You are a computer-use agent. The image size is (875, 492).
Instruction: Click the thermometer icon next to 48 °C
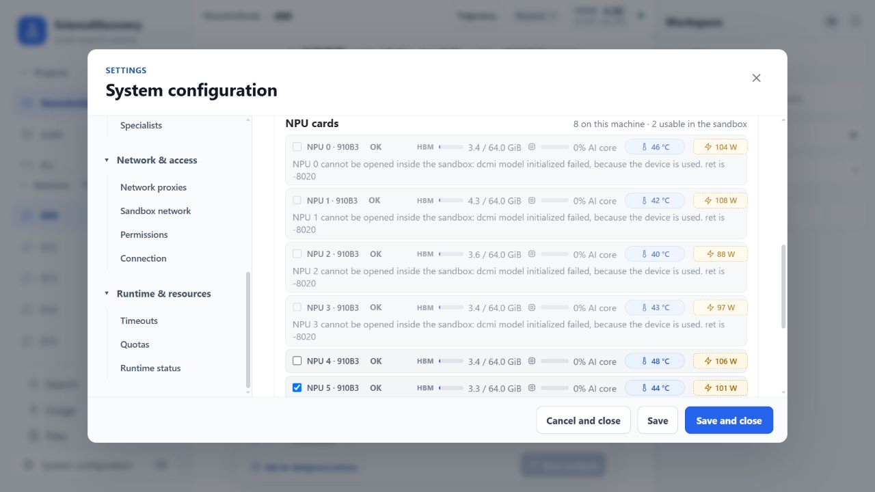pos(644,361)
